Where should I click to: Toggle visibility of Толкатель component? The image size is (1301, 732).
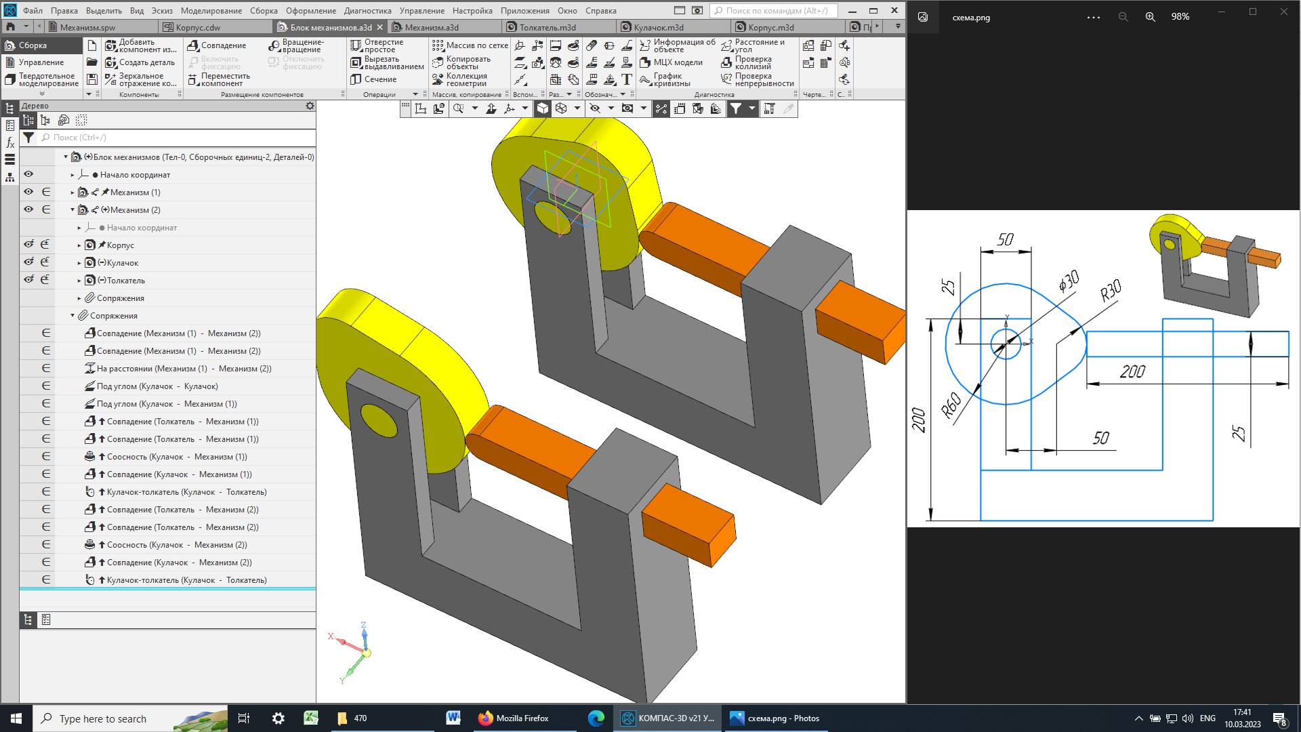tap(28, 281)
